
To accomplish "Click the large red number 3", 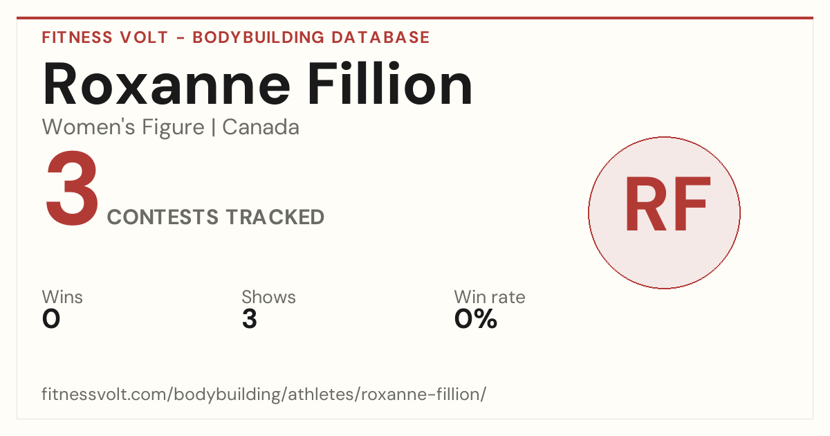I will tap(72, 188).
